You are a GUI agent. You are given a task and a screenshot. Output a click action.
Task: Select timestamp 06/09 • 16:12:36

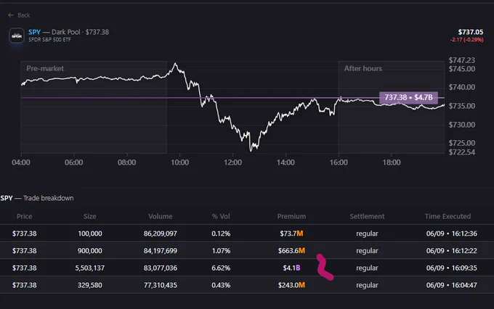(x=451, y=234)
